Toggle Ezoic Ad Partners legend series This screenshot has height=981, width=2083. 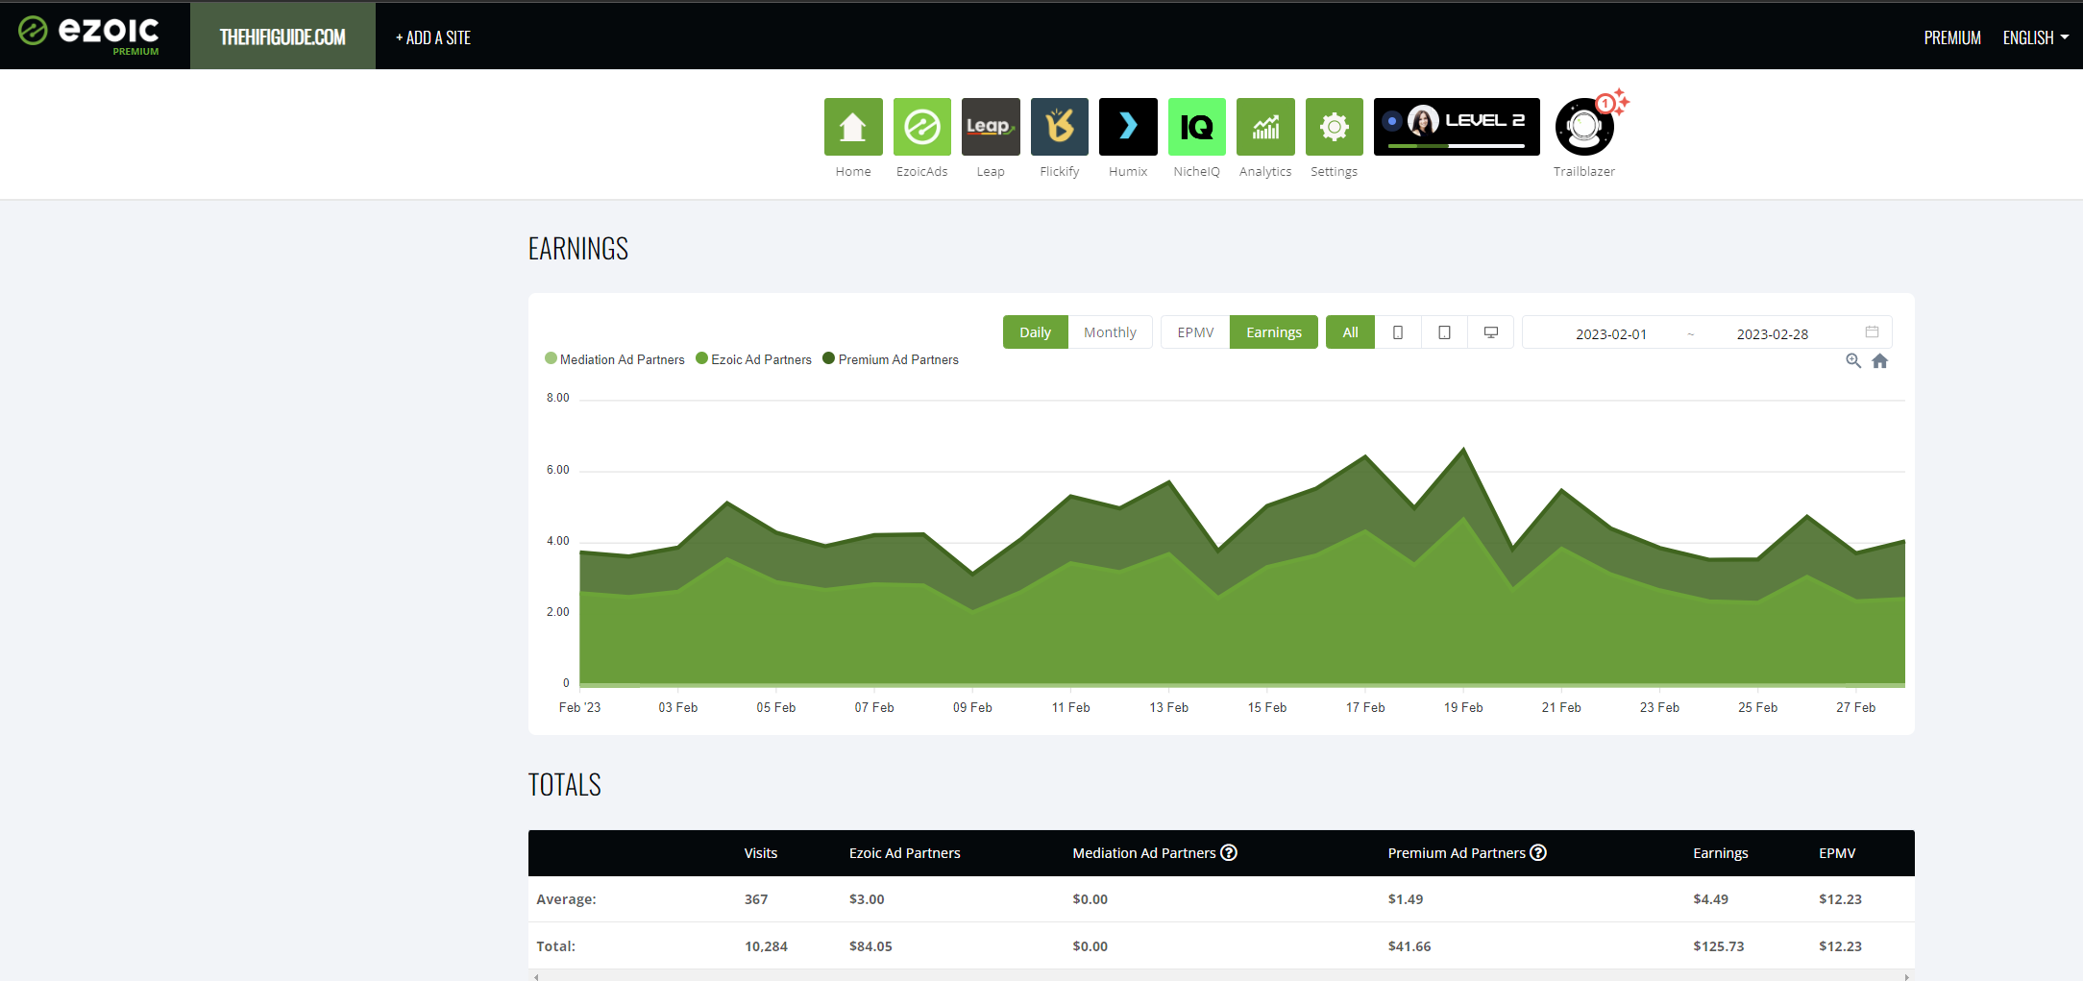pyautogui.click(x=754, y=359)
